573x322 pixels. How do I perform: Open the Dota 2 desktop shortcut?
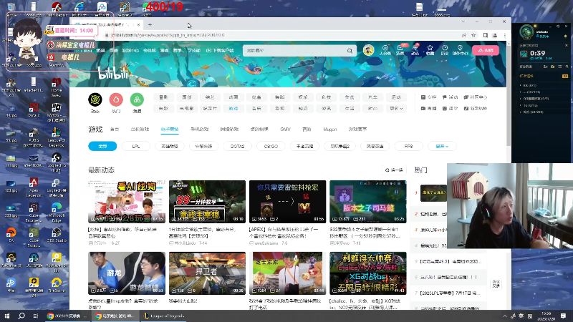pos(34,109)
